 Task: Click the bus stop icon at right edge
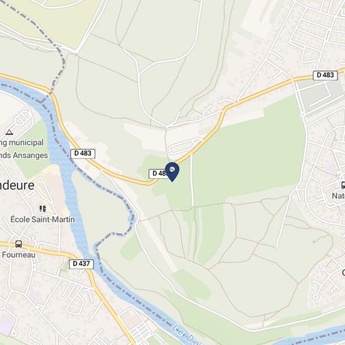[343, 185]
